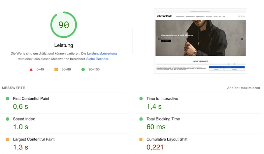Screen dimensions: 264x154
Task: Click the blue cookie accept button in preview
Action: [x=227, y=67]
